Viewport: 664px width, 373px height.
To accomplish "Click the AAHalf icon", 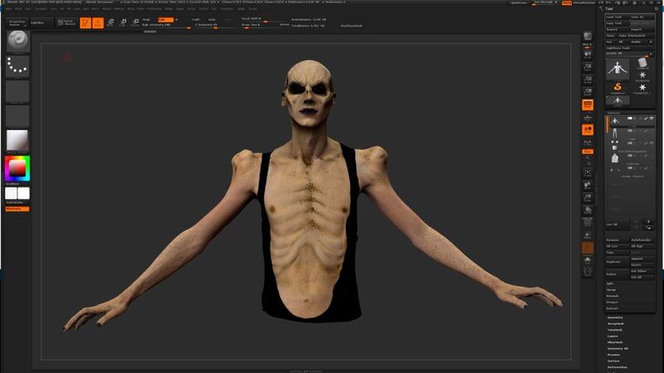I will (x=588, y=92).
